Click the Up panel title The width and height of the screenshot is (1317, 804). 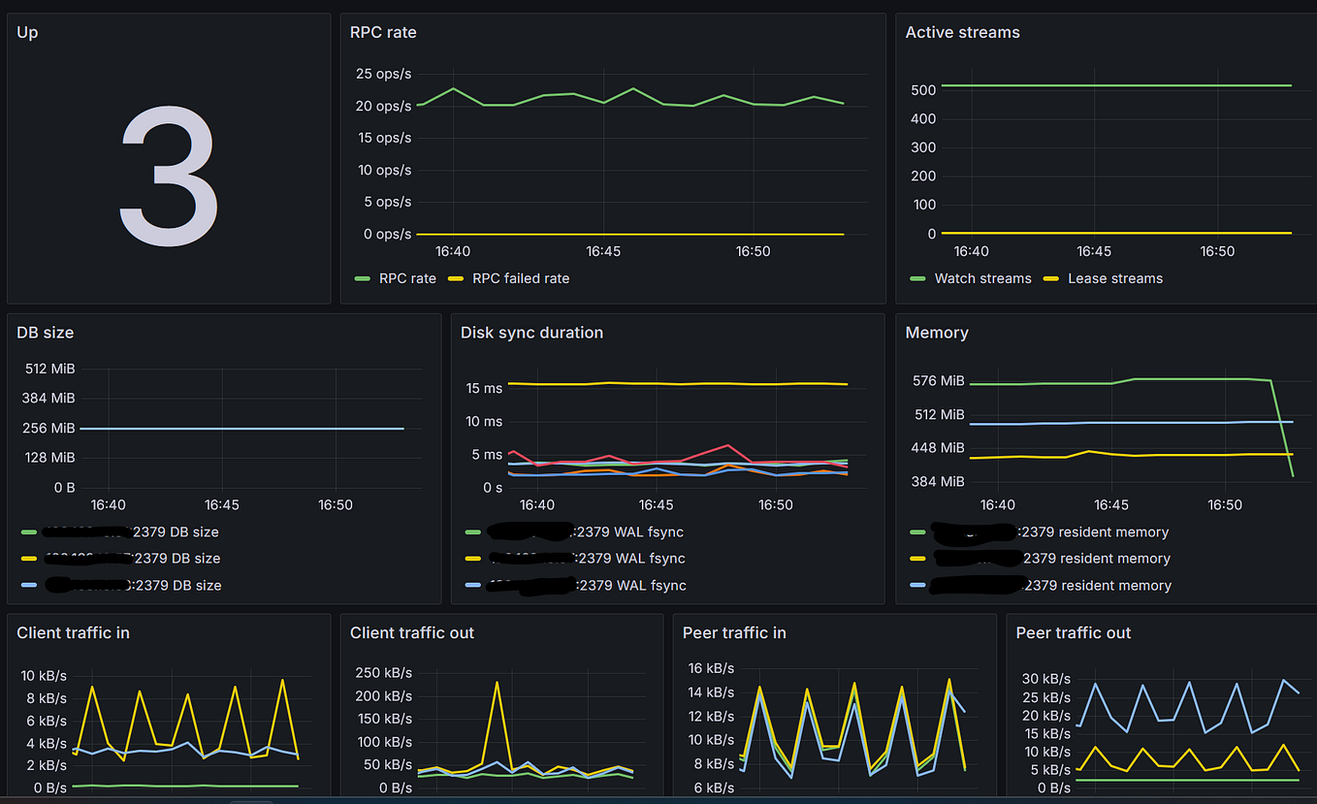[26, 32]
